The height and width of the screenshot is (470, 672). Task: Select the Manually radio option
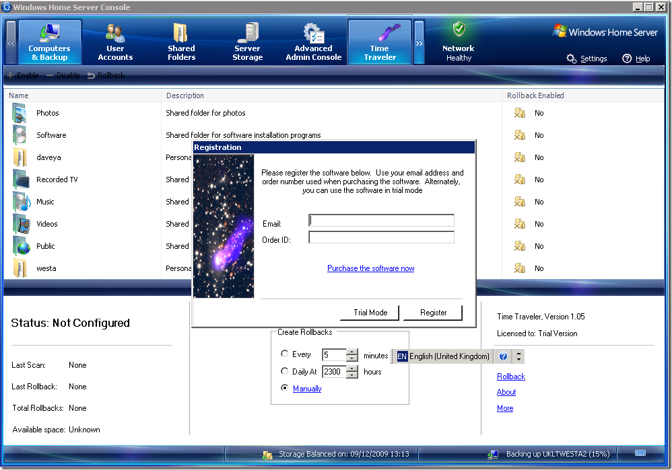click(x=284, y=388)
